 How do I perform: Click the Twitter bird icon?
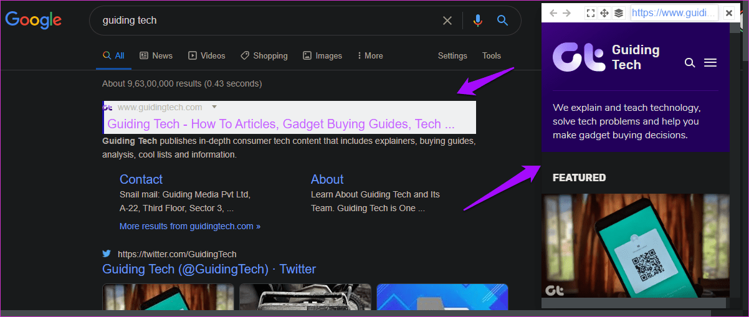107,253
